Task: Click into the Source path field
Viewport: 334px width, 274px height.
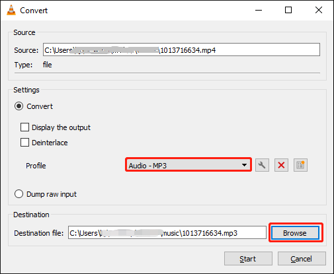Action: (x=181, y=50)
